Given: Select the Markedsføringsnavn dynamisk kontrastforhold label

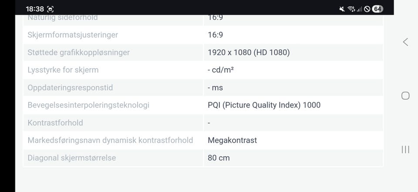Looking at the screenshot, I should [x=110, y=140].
